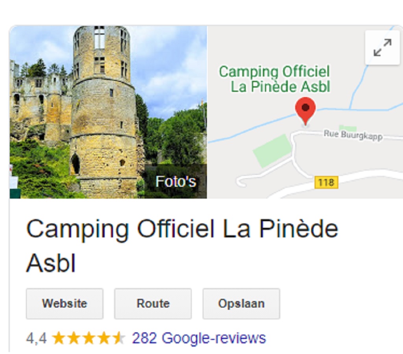
Task: Click the half-filled fifth rating star
Action: 119,338
